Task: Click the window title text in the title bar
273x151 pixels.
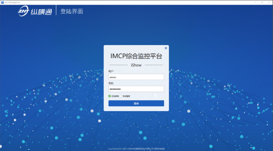Action: coord(12,2)
